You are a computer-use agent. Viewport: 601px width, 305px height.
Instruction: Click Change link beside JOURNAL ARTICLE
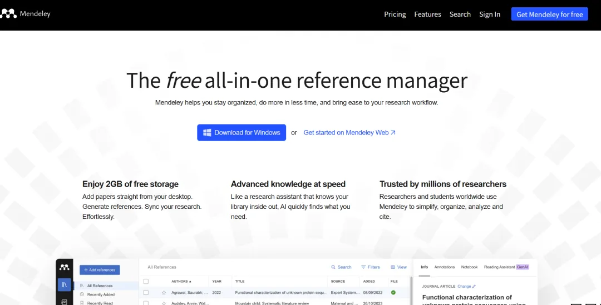coord(464,286)
